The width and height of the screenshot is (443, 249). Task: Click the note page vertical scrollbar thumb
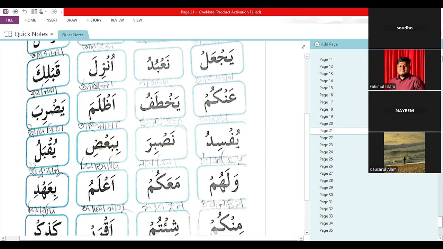307,157
